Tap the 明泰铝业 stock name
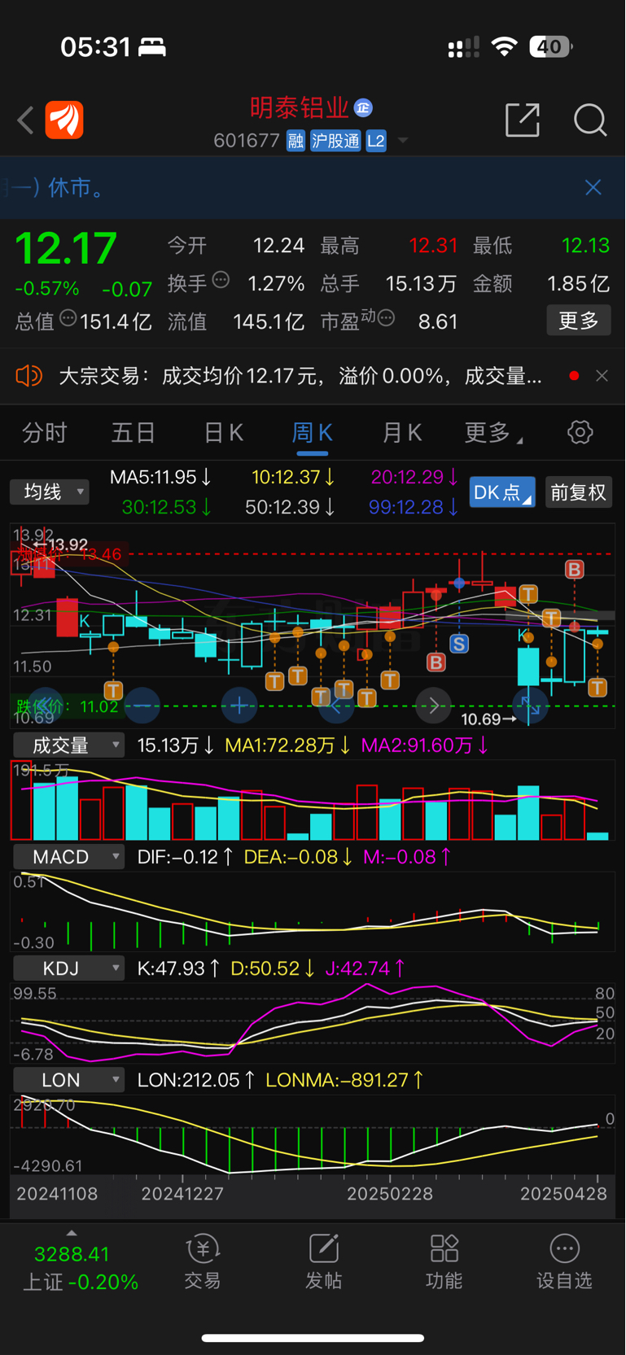This screenshot has height=1355, width=626. [300, 107]
